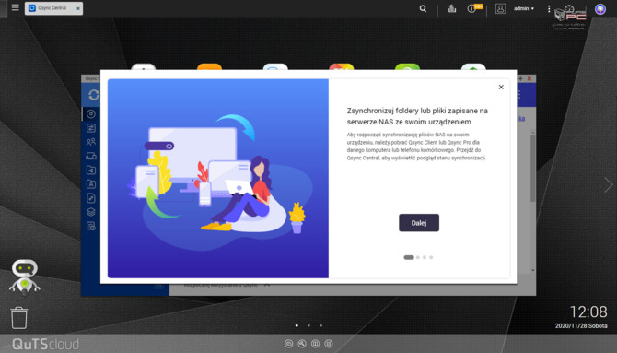Select first wizard page indicator
617x353 pixels.
tap(409, 257)
